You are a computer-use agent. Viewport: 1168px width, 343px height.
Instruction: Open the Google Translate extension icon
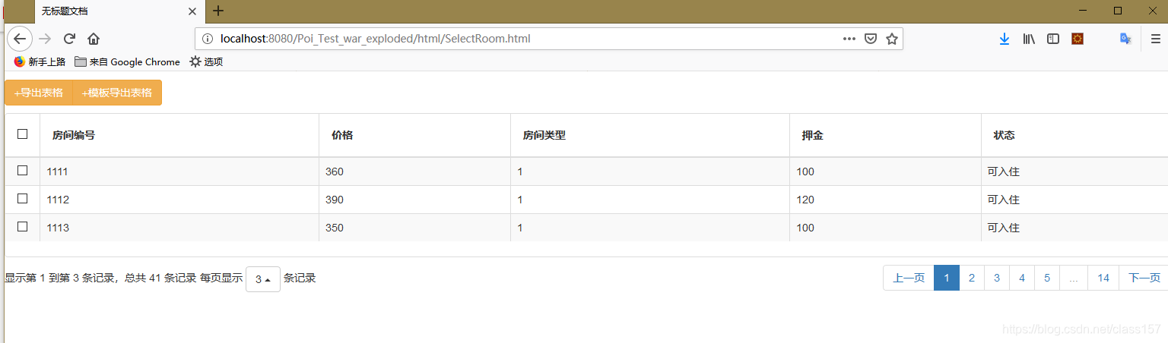tap(1125, 39)
